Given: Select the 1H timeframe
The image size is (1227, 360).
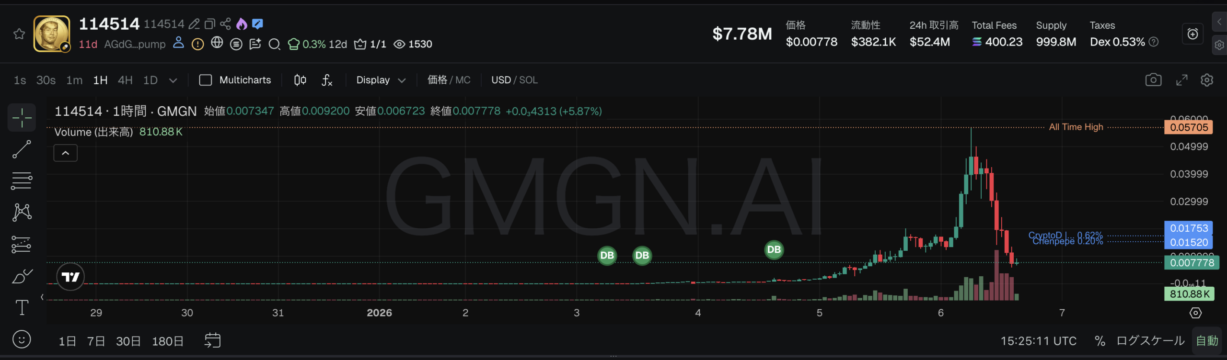Looking at the screenshot, I should 100,80.
